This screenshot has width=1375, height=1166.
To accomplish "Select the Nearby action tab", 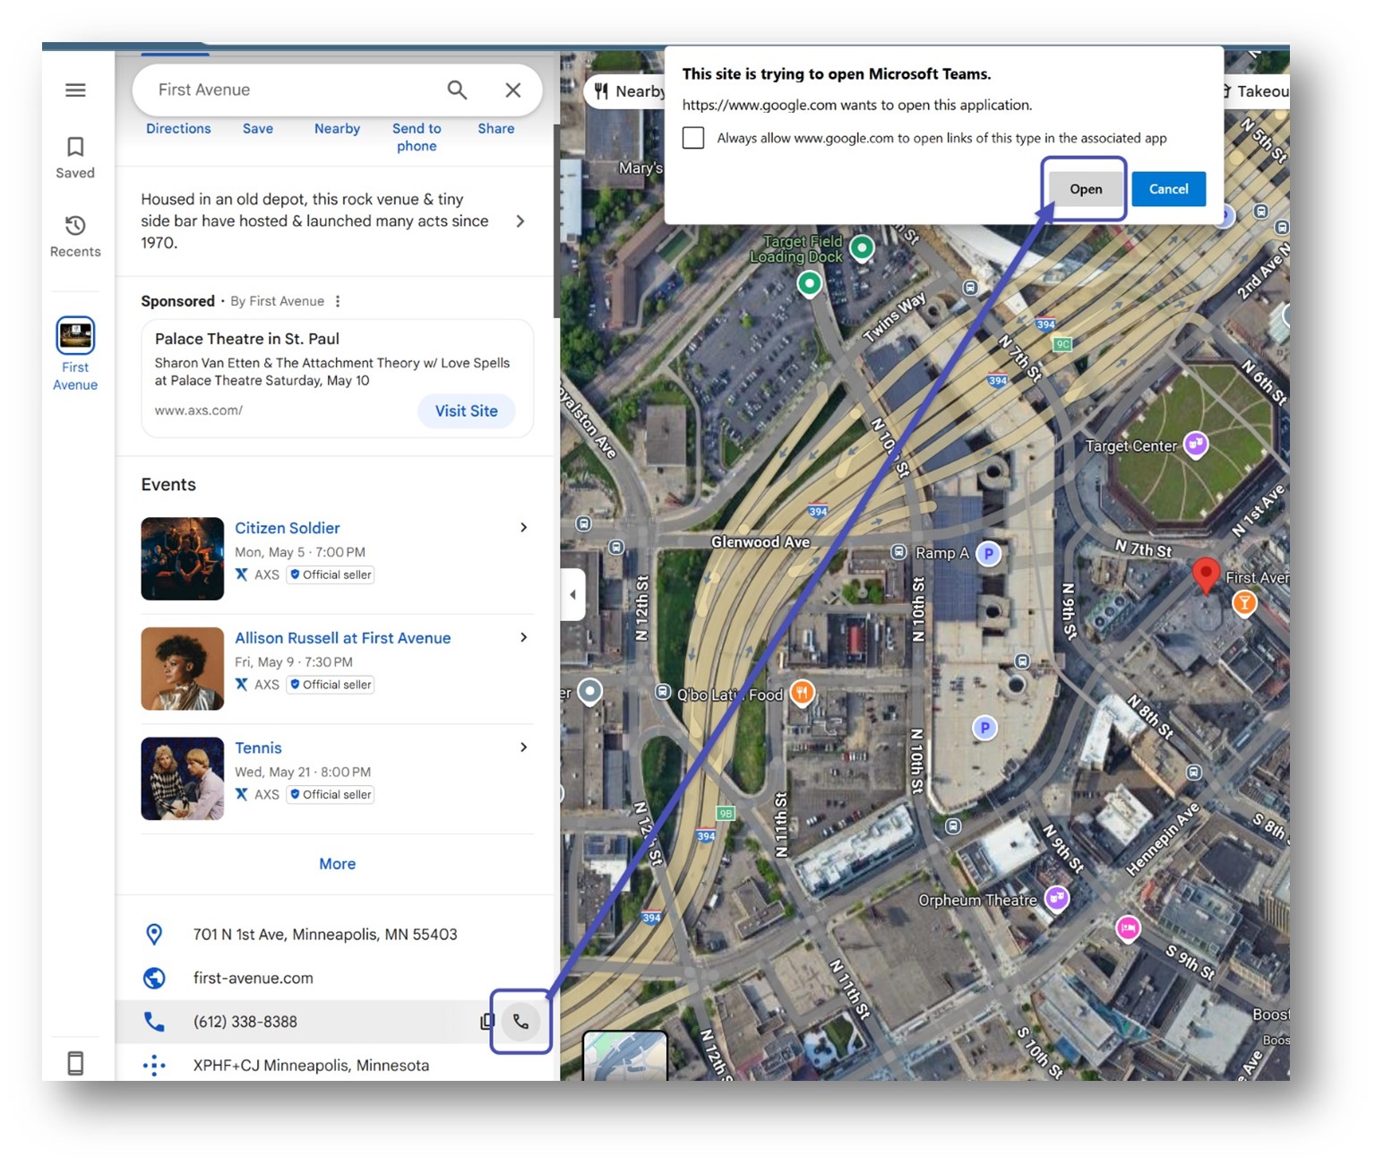I will click(337, 129).
